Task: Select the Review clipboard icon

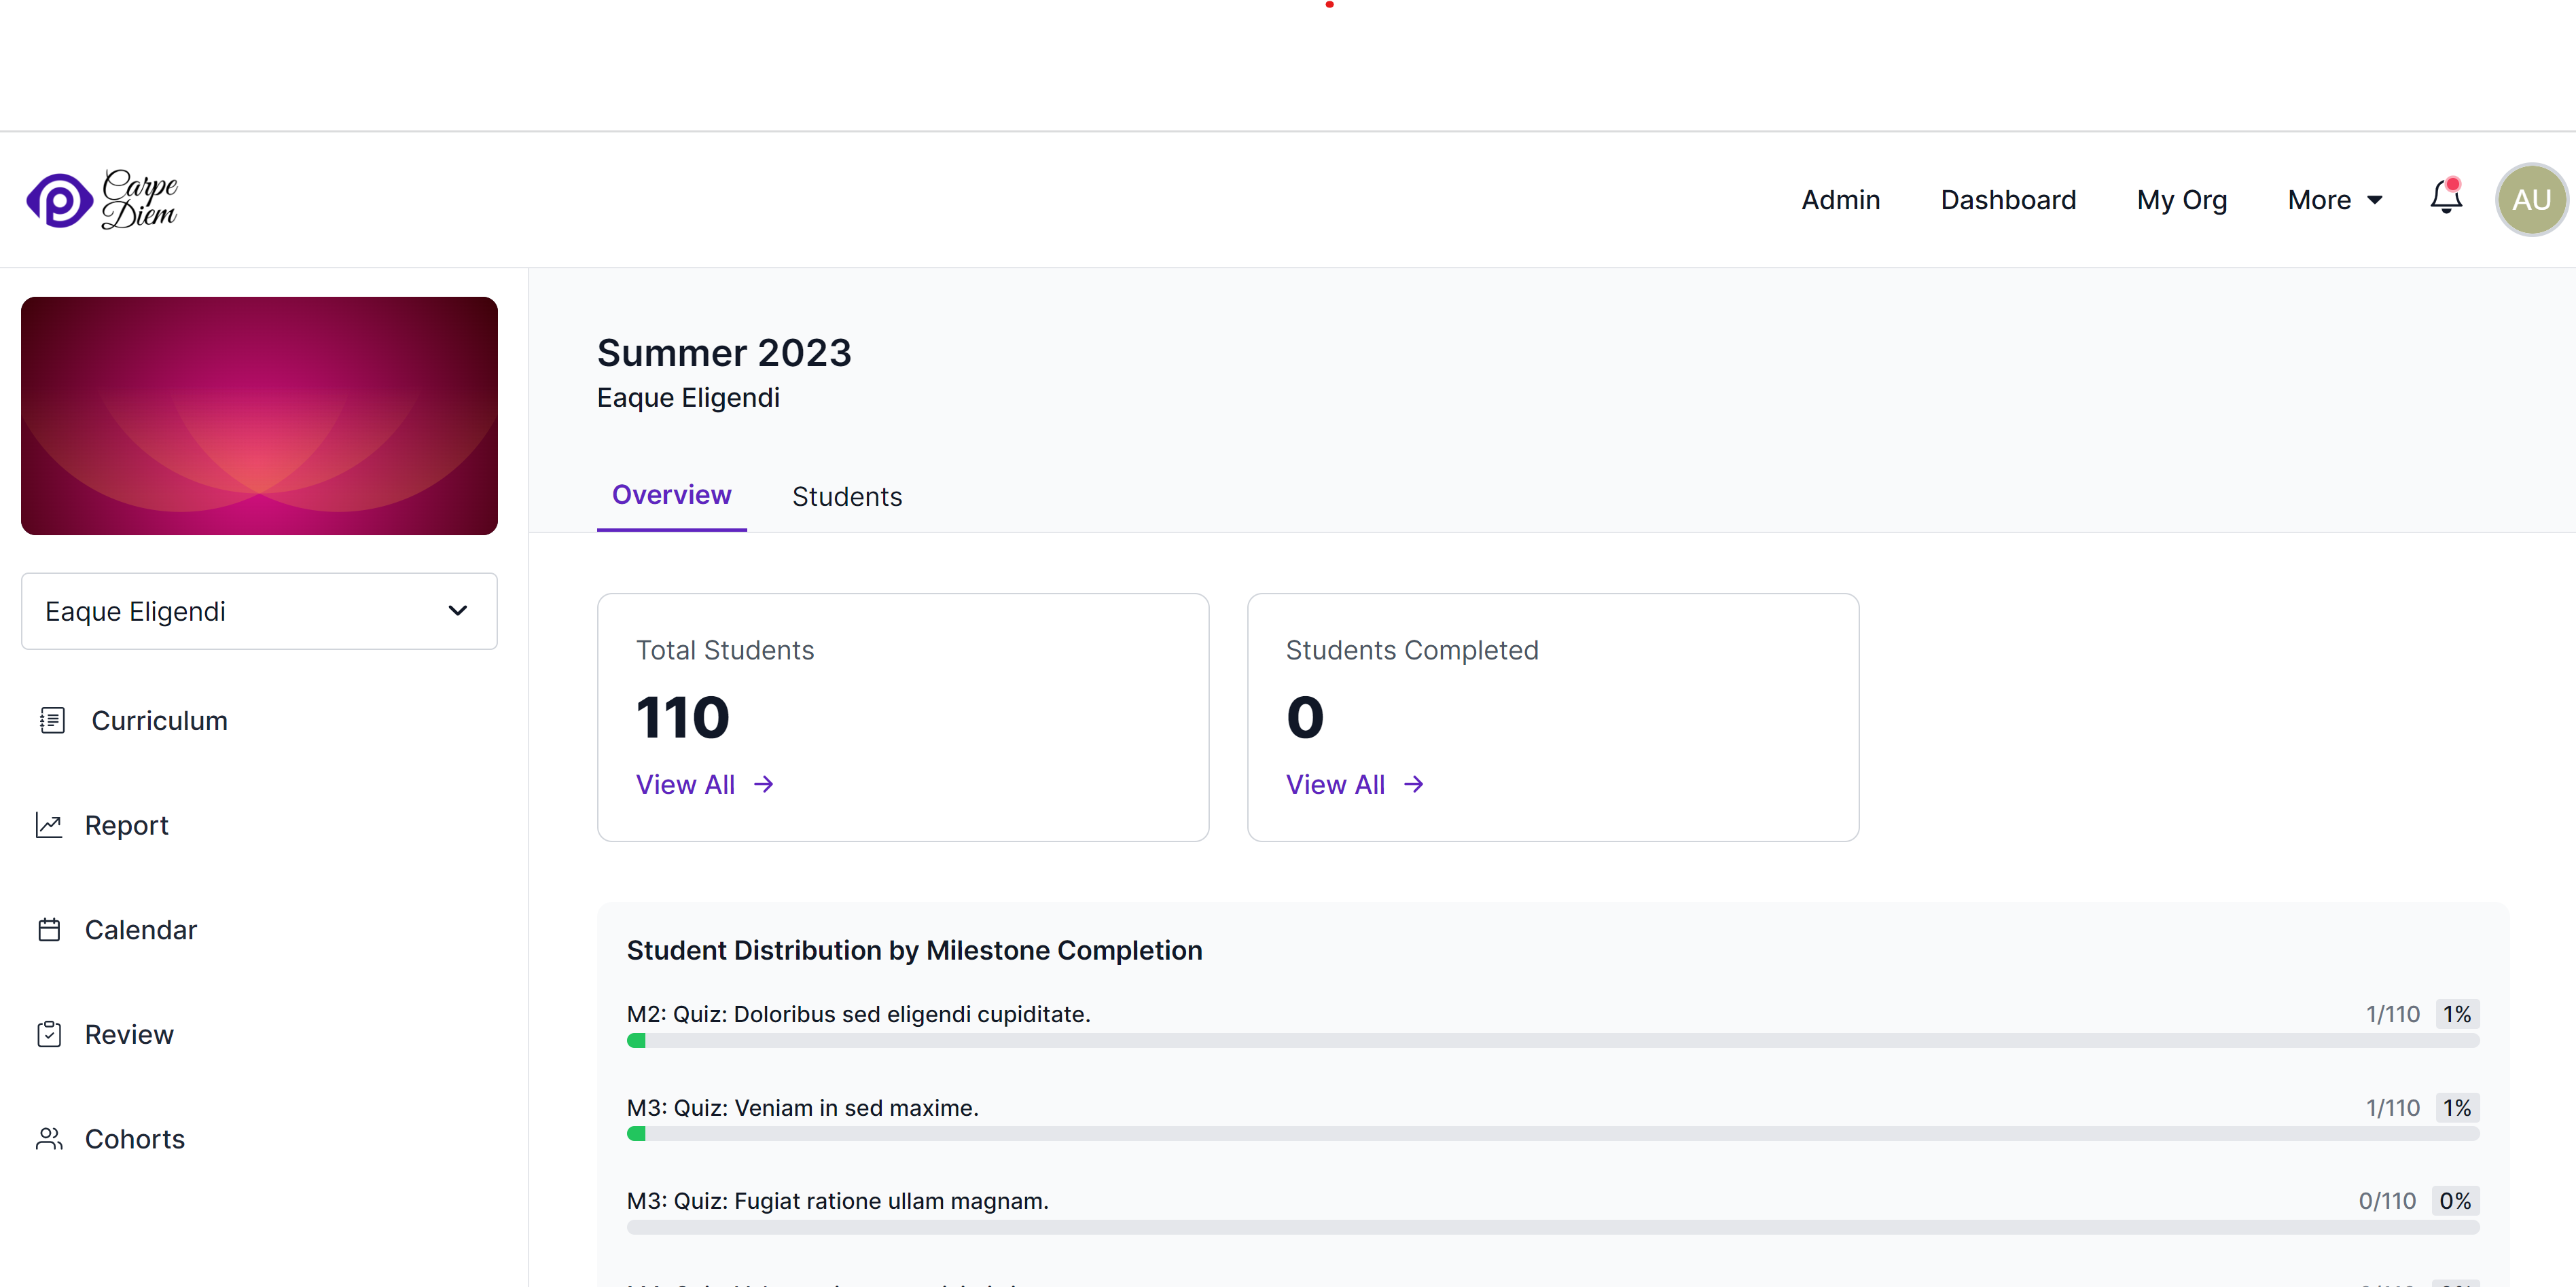Action: click(x=48, y=1034)
